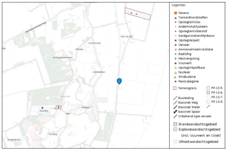Click the Borgertange place label
This screenshot has width=227, height=150.
(14, 140)
